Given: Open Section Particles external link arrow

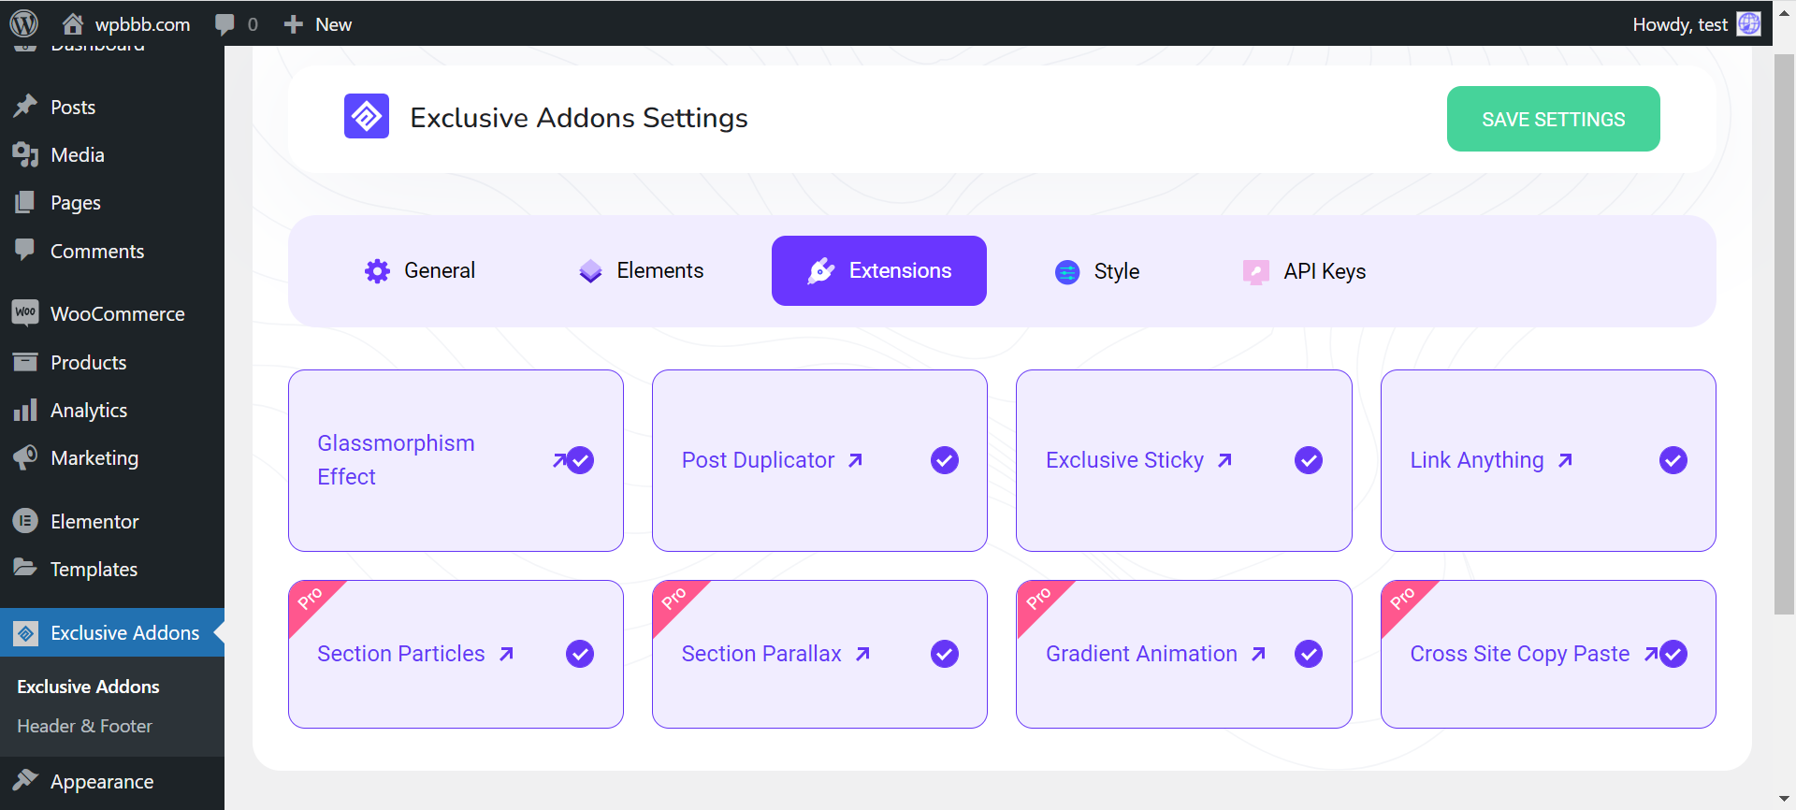Looking at the screenshot, I should (x=506, y=654).
